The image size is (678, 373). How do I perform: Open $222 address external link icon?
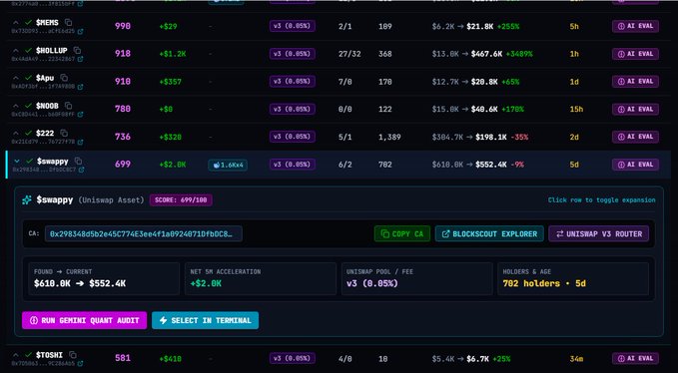tap(81, 142)
